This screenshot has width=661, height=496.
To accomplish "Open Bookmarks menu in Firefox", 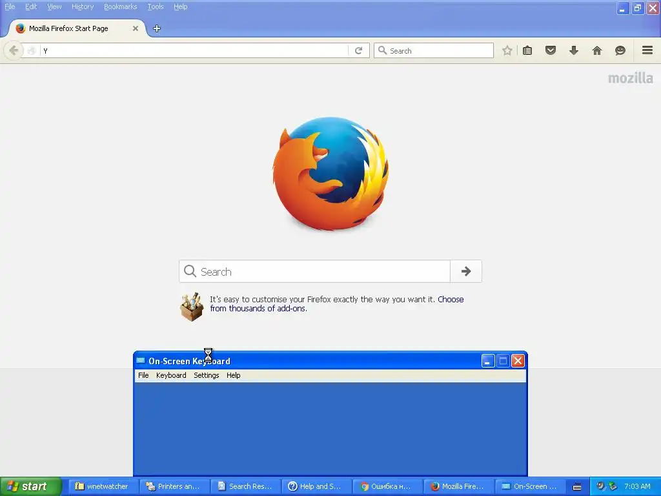I will point(121,6).
